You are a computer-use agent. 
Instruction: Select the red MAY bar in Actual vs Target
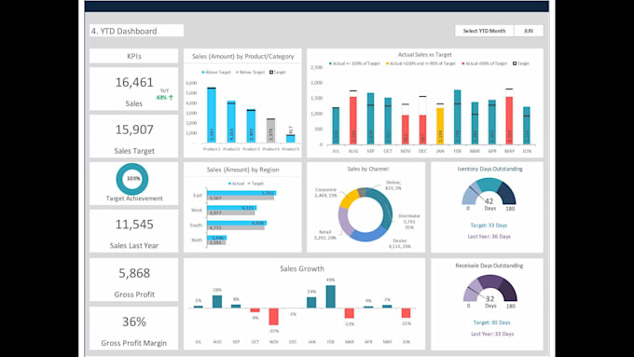click(x=509, y=120)
